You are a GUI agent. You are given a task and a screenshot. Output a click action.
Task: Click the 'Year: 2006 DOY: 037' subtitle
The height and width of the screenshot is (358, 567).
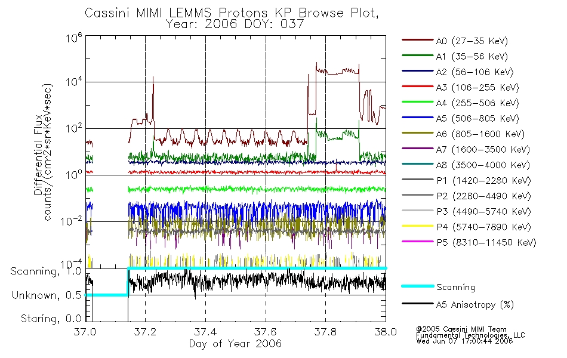(x=235, y=24)
